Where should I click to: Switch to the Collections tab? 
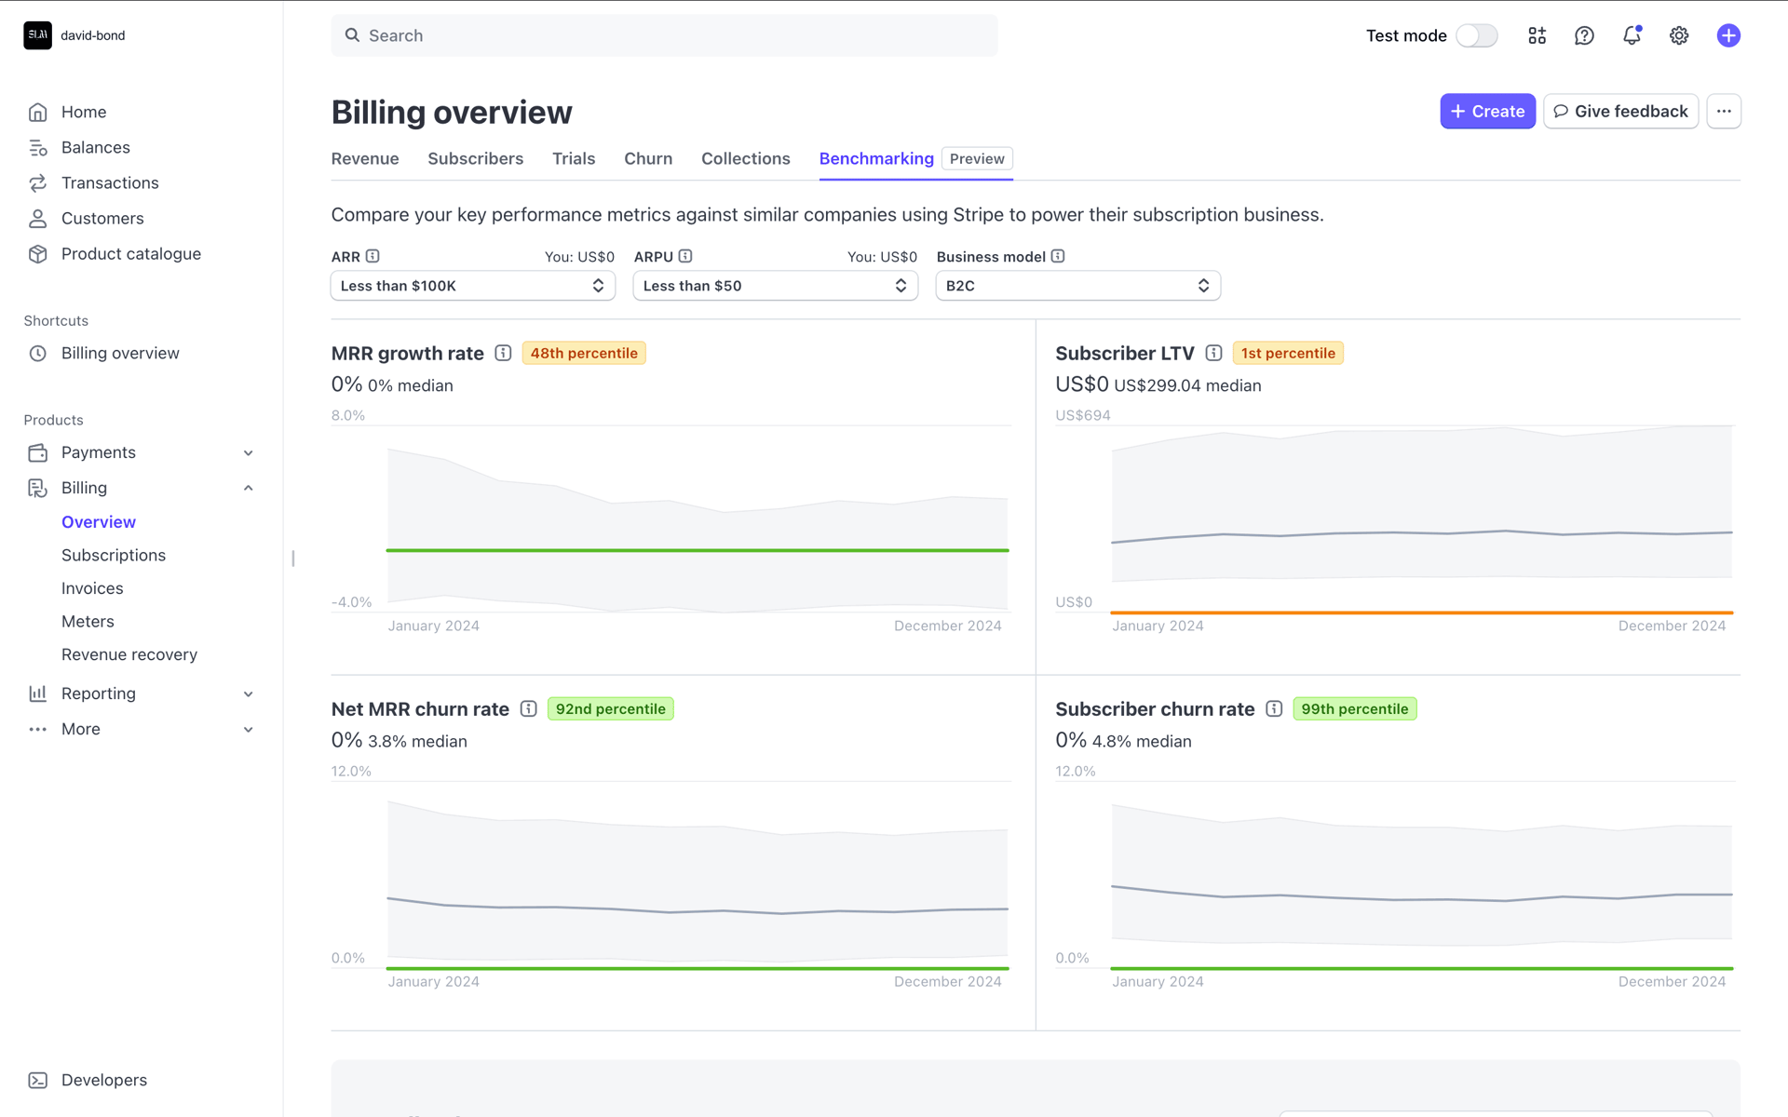coord(746,159)
